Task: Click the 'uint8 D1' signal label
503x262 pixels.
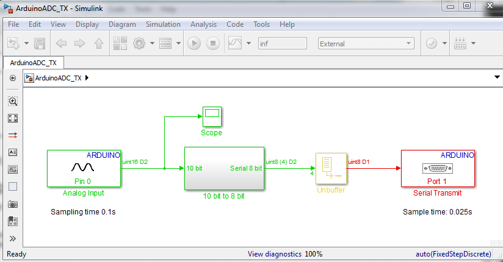Action: coord(359,161)
